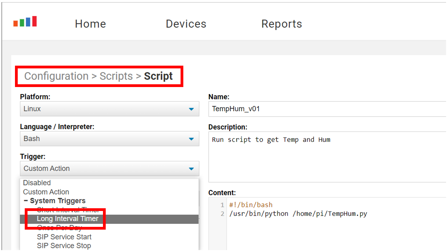The width and height of the screenshot is (447, 251).
Task: Select Custom Action in the trigger list
Action: click(46, 192)
